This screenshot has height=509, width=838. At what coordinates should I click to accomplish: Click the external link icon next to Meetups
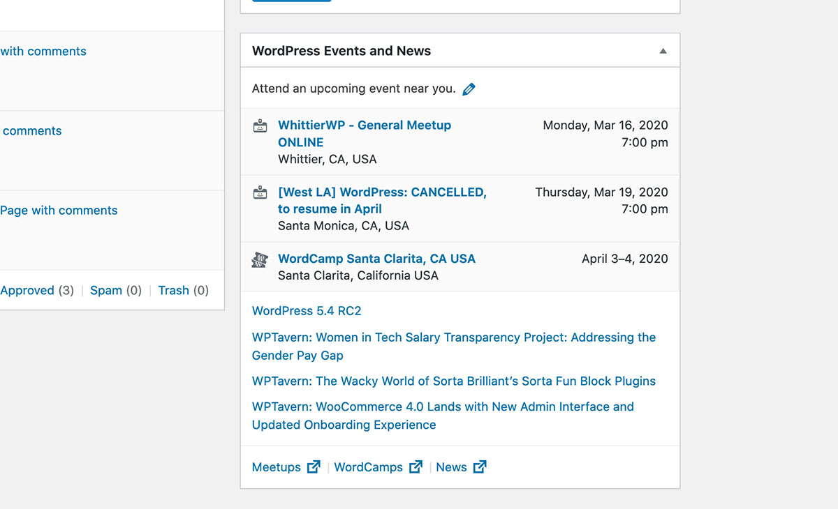314,467
